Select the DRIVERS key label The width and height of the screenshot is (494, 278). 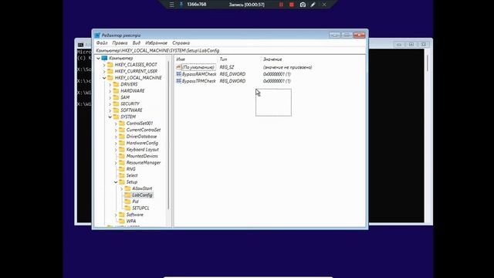(x=129, y=84)
